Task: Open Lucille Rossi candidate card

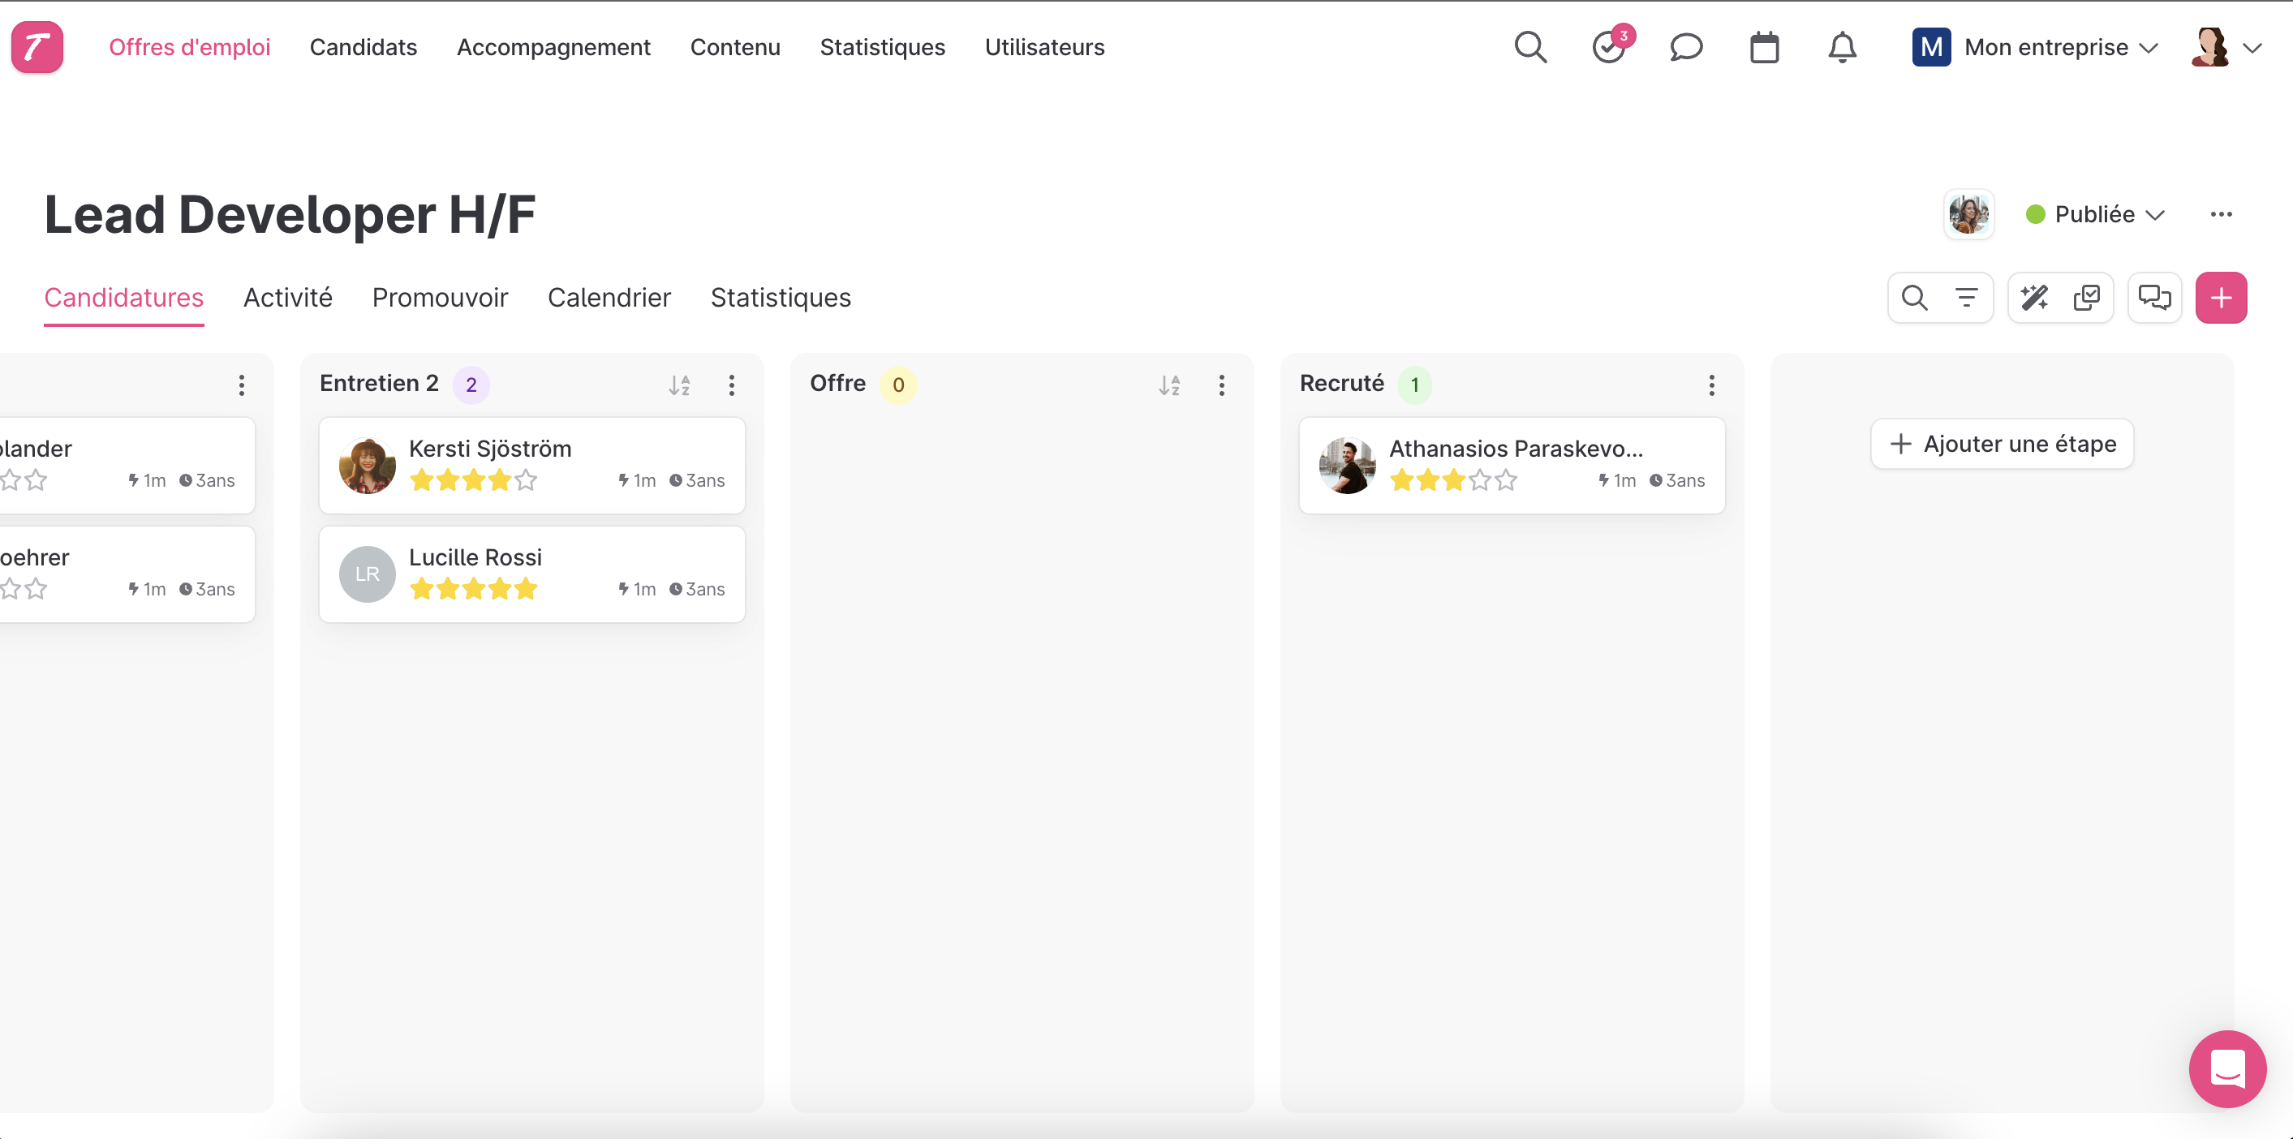Action: (x=532, y=572)
